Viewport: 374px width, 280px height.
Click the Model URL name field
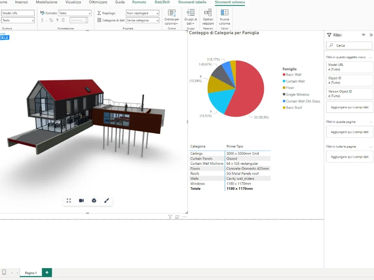coord(18,13)
